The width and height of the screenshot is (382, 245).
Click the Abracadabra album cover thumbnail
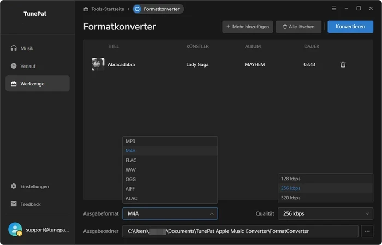(x=98, y=64)
